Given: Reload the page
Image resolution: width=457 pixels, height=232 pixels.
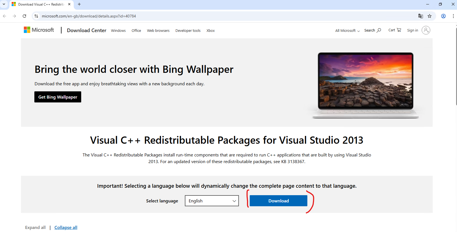Looking at the screenshot, I should coord(24,16).
